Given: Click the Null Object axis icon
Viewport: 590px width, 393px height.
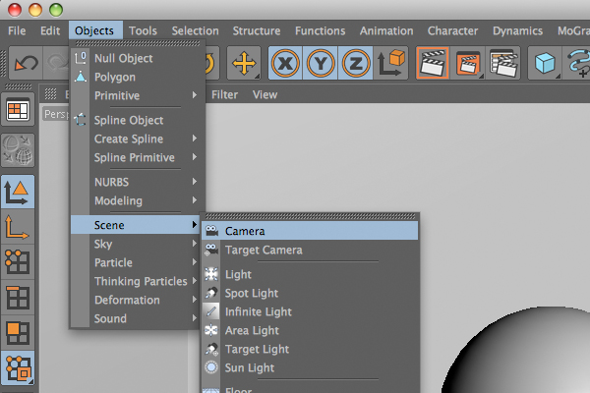Looking at the screenshot, I should coord(81,58).
